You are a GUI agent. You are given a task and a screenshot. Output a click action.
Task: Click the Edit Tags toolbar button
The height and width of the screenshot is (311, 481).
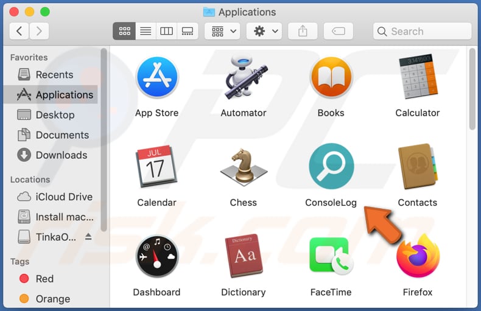coord(339,31)
